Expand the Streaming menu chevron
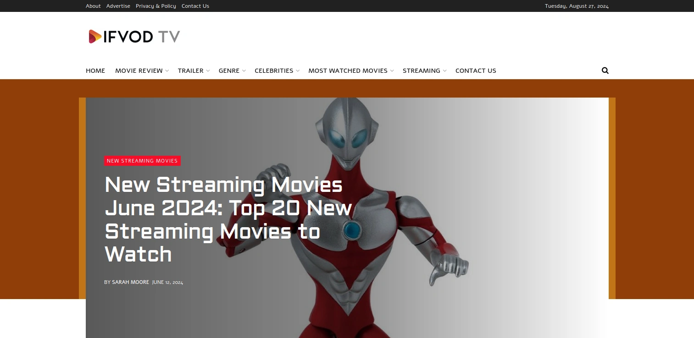This screenshot has width=694, height=338. [444, 71]
